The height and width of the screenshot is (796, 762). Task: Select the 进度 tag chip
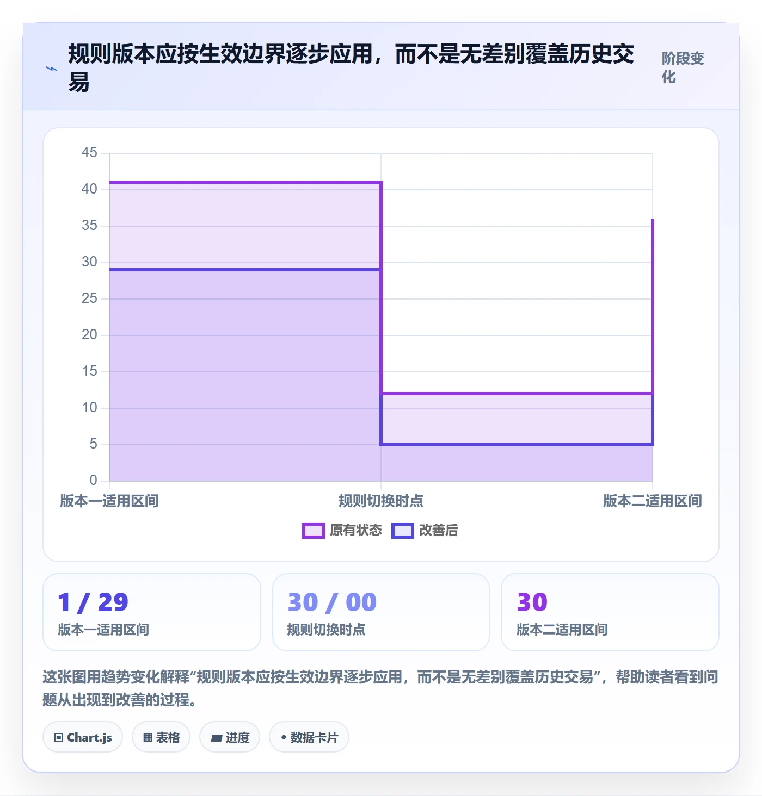(x=230, y=737)
